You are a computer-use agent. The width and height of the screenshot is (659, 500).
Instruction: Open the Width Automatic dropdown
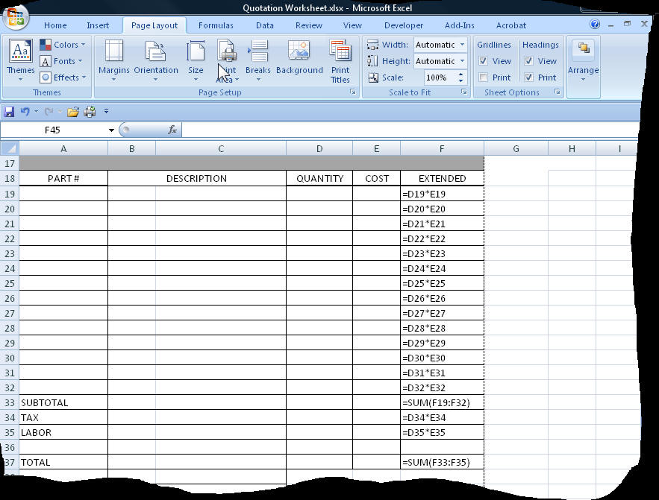[463, 45]
